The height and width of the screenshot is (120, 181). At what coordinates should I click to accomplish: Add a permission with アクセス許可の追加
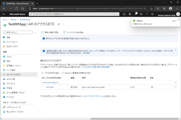tap(50, 73)
